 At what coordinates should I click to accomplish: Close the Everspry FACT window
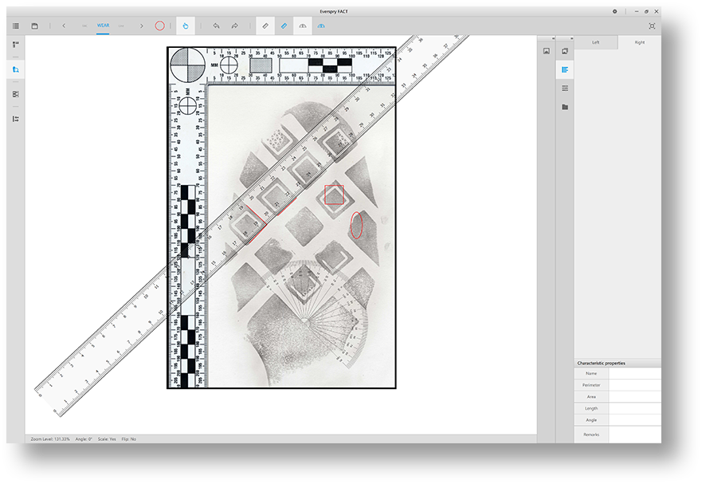[657, 12]
